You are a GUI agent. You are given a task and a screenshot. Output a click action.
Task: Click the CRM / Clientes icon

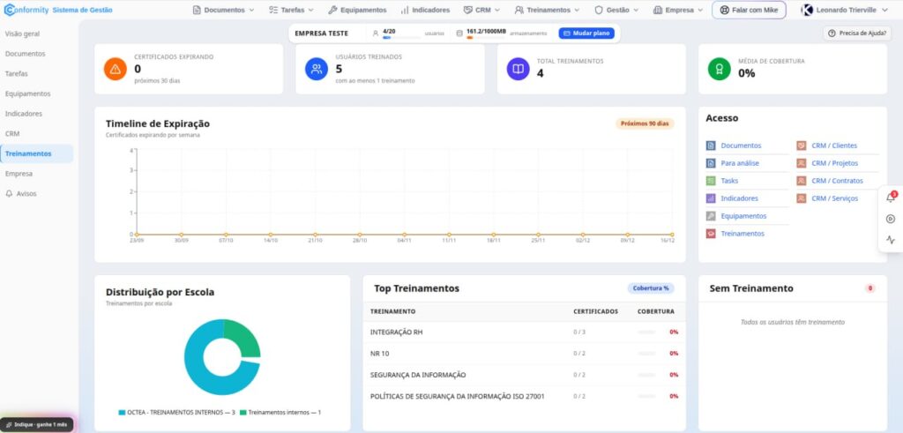[801, 146]
